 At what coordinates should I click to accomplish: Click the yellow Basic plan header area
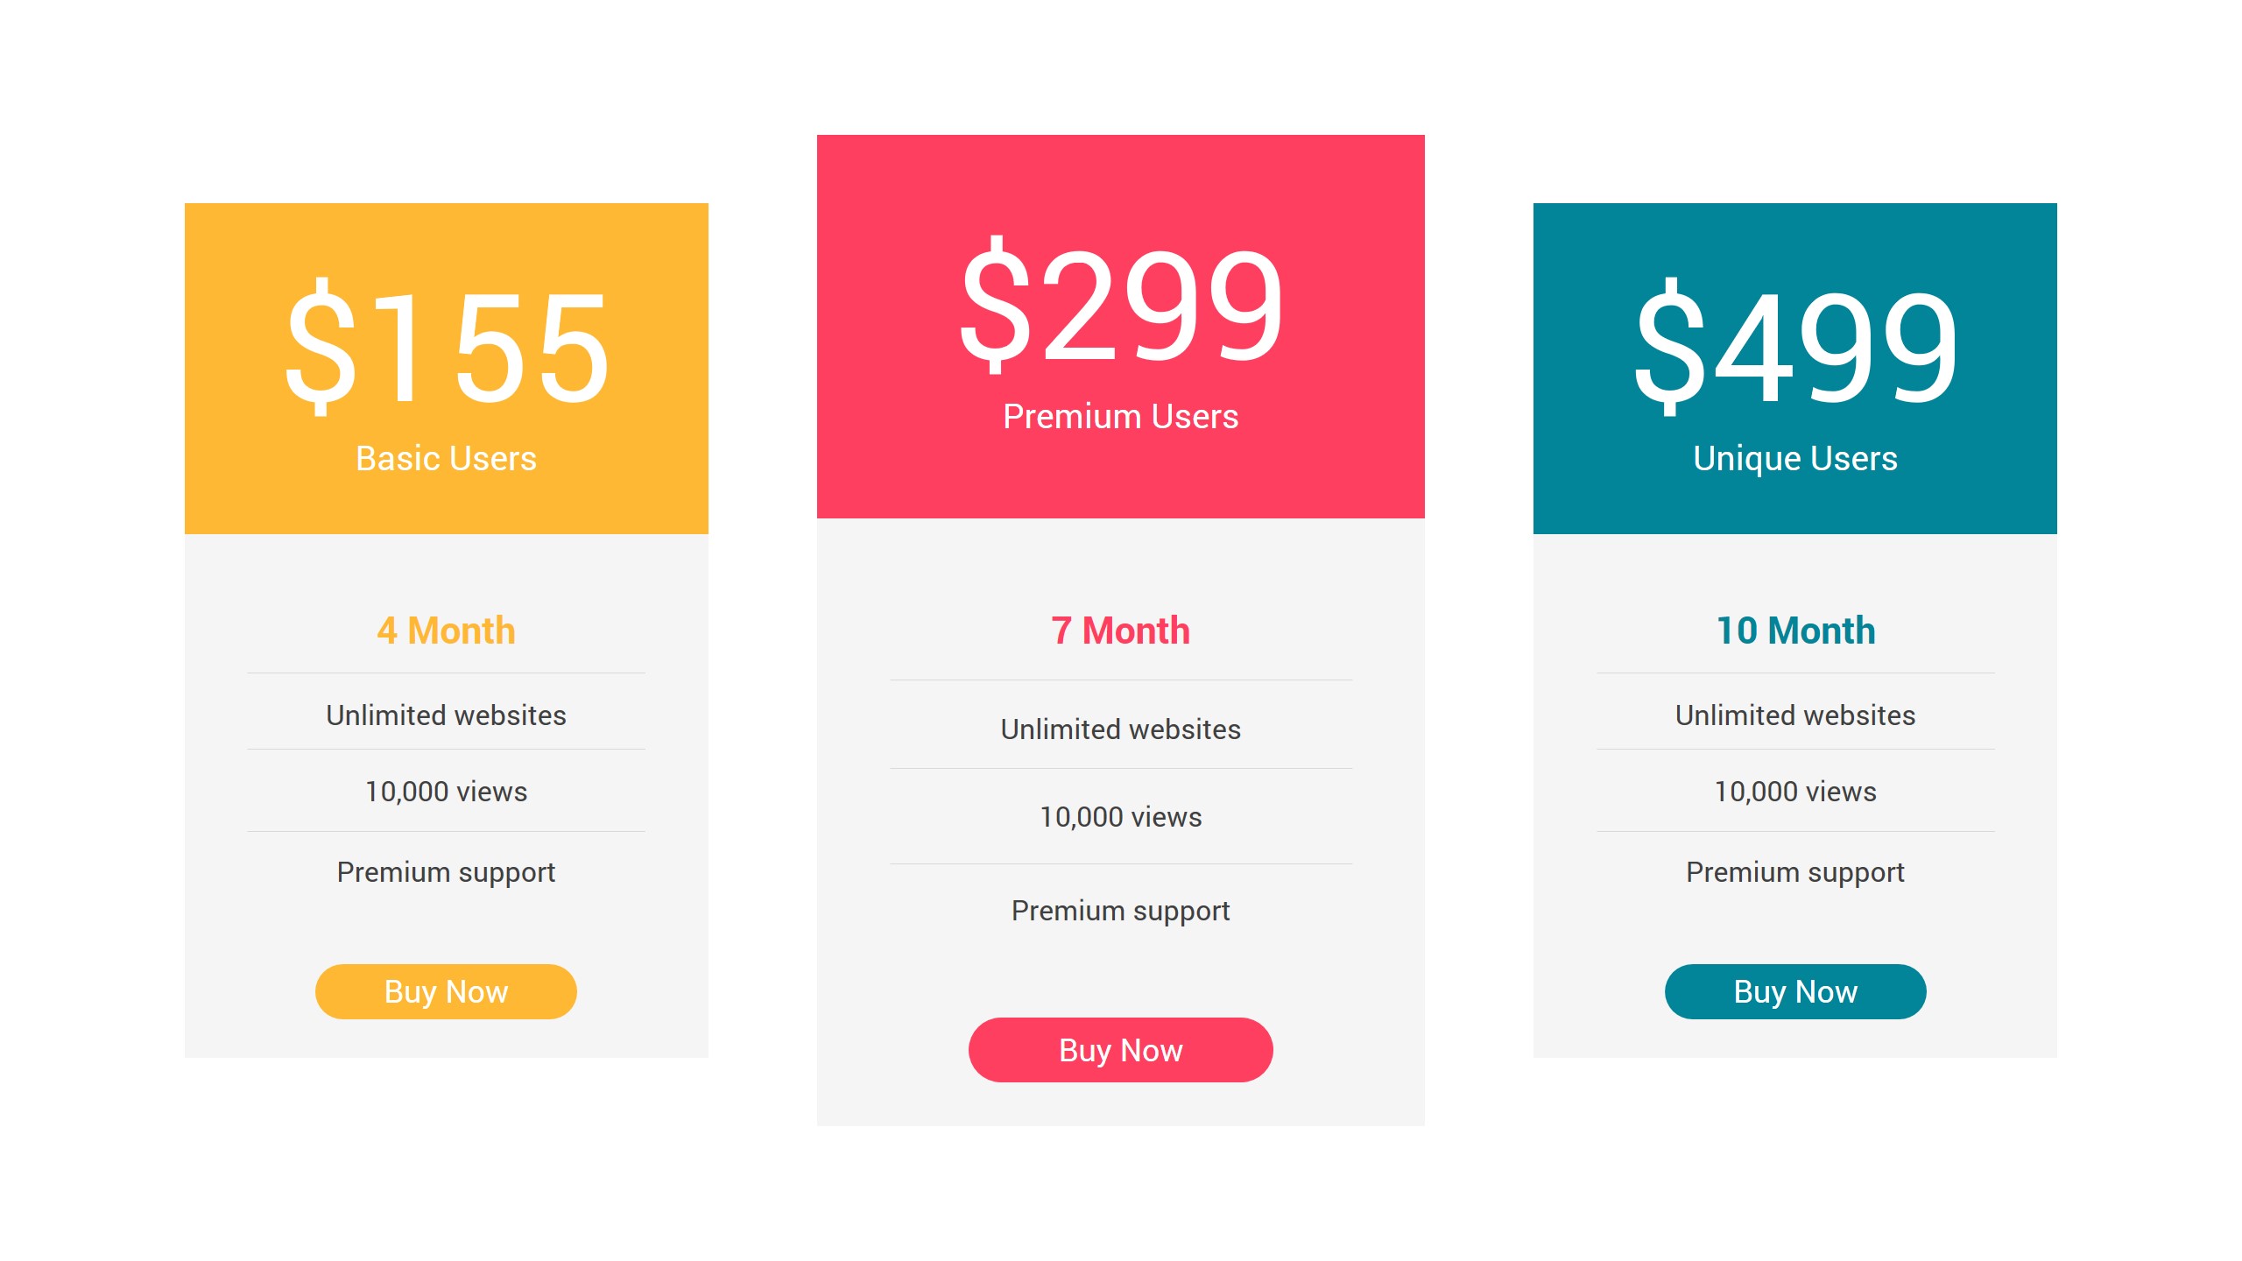446,254
